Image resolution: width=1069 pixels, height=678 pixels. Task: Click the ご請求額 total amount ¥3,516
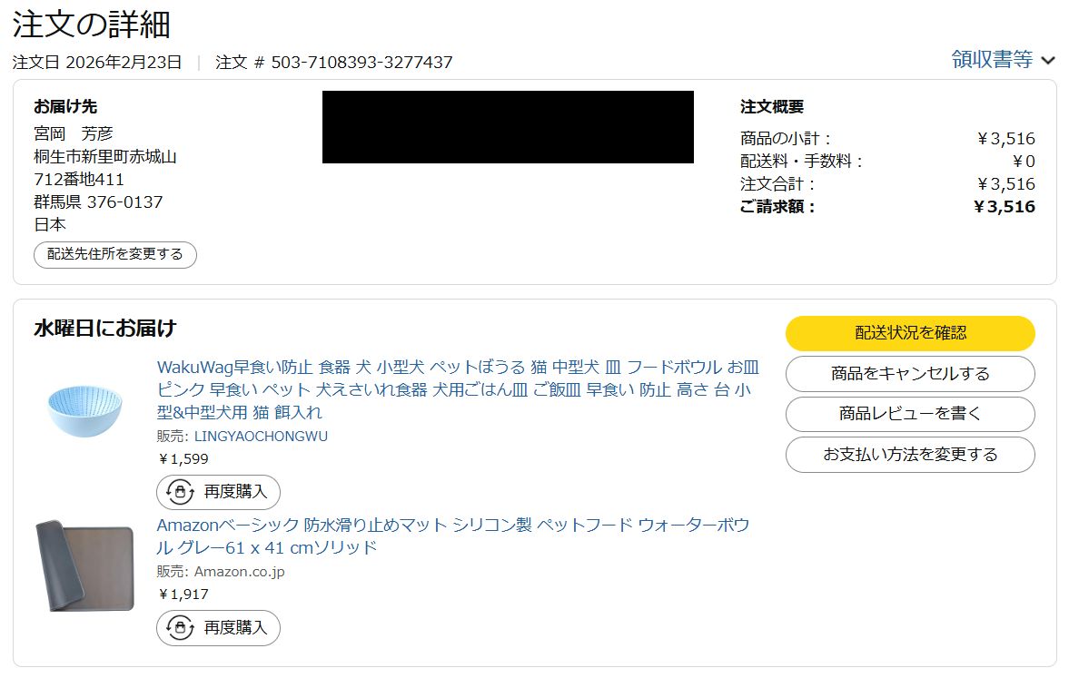coord(1004,207)
